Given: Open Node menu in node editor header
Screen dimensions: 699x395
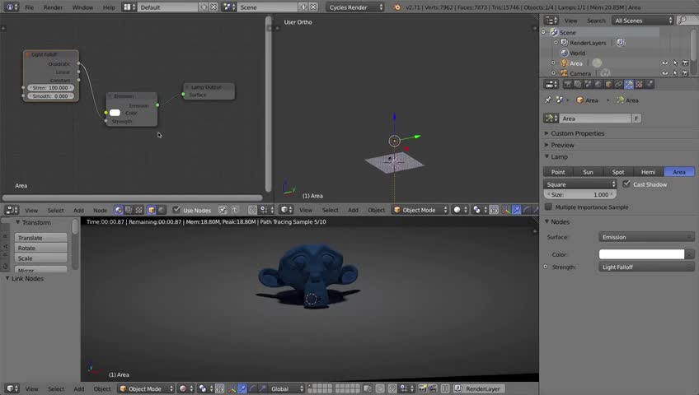Looking at the screenshot, I should pyautogui.click(x=101, y=211).
